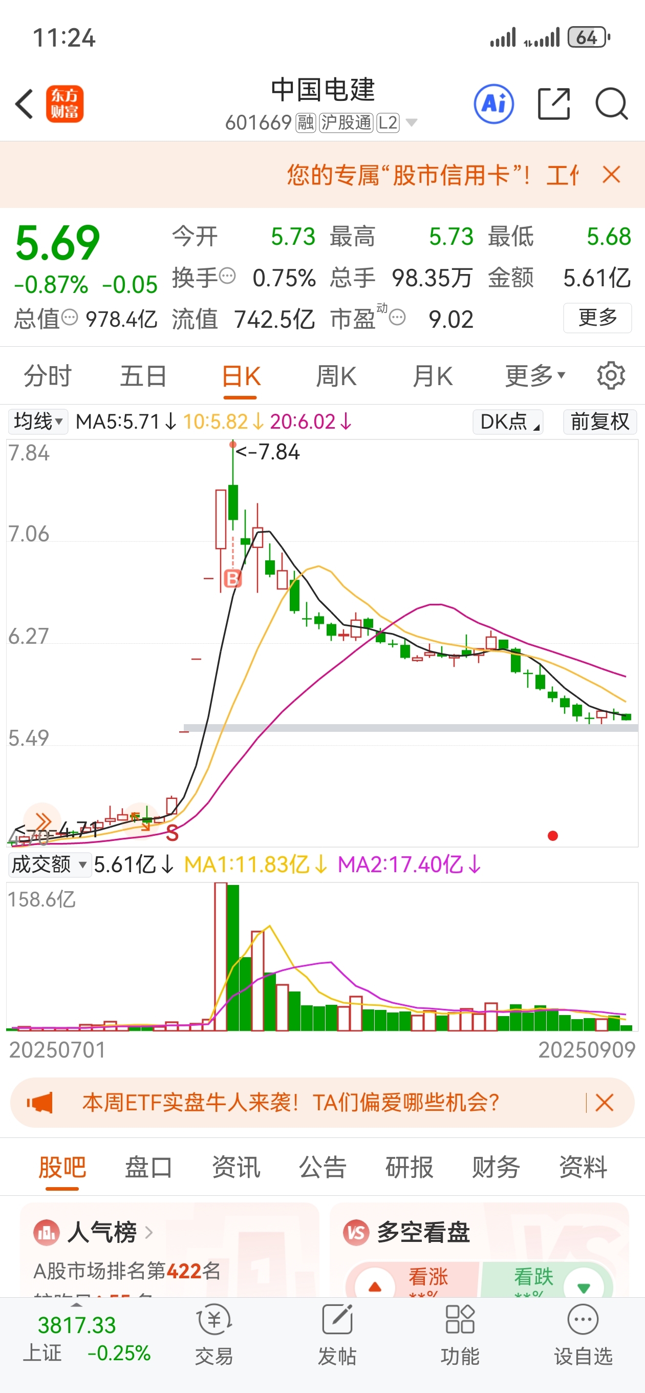Vote 看跌 bearish button
This screenshot has height=1393, width=645.
click(x=546, y=1279)
